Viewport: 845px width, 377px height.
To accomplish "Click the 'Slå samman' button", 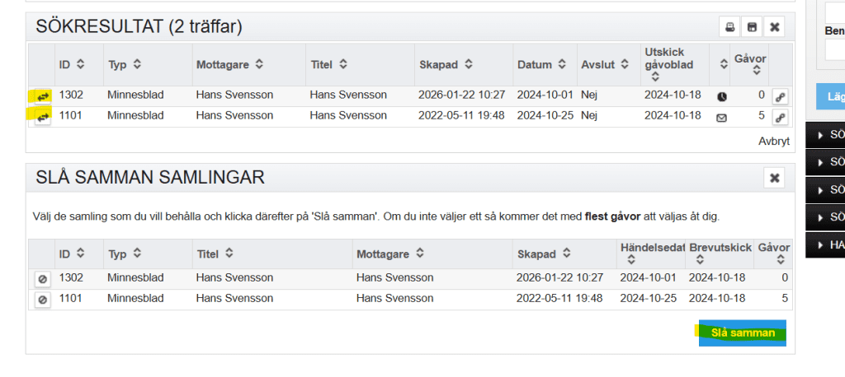I will click(743, 333).
